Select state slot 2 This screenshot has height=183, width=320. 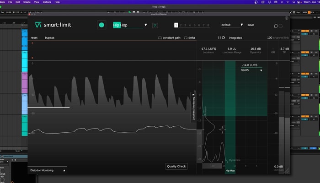pyautogui.click(x=181, y=25)
